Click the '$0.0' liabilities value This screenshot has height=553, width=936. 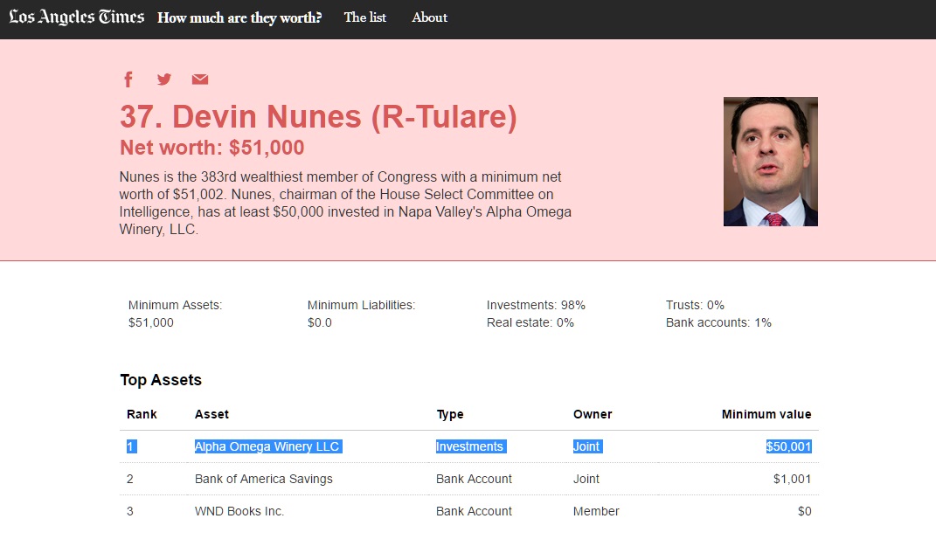(x=319, y=322)
